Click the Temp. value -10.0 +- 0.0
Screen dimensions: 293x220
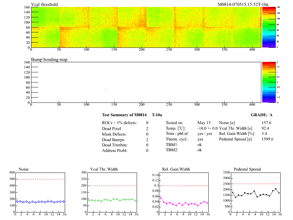click(x=207, y=129)
